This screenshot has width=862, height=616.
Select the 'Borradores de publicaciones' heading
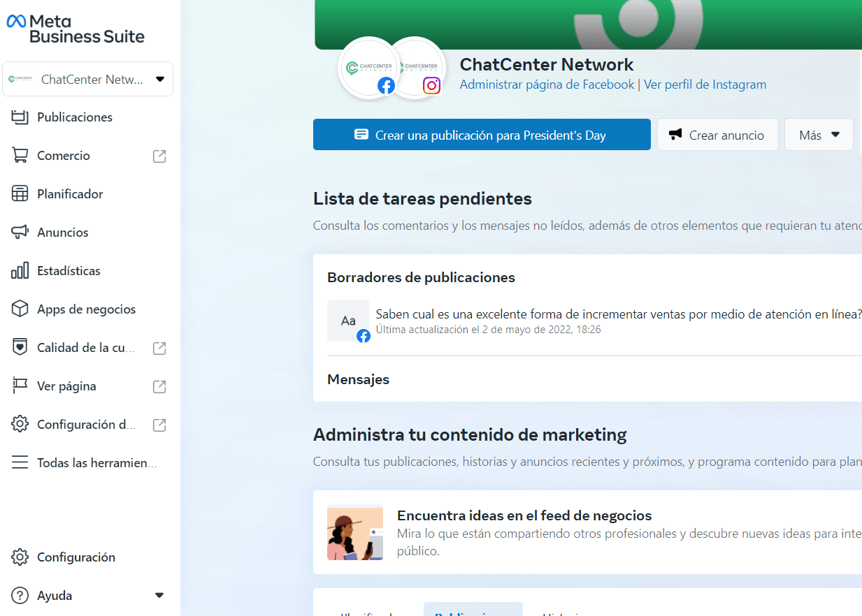click(x=421, y=277)
